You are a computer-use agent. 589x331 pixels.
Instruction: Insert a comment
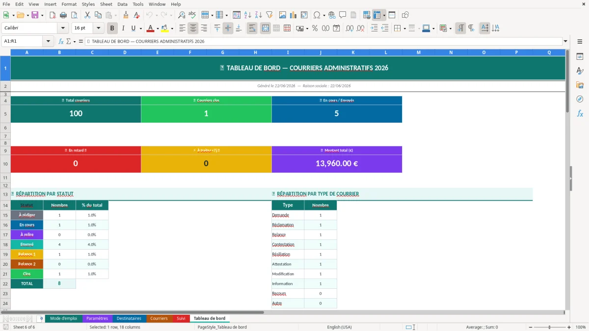343,15
